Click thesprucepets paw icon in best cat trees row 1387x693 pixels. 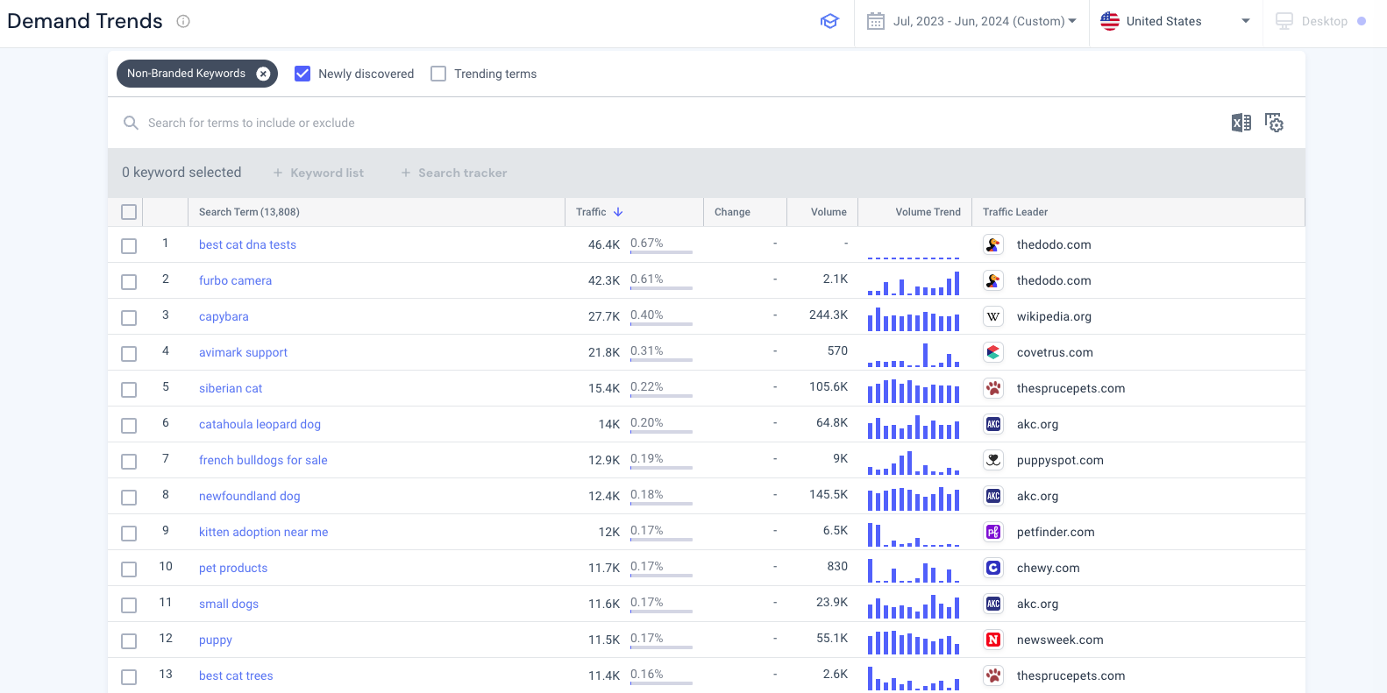993,675
